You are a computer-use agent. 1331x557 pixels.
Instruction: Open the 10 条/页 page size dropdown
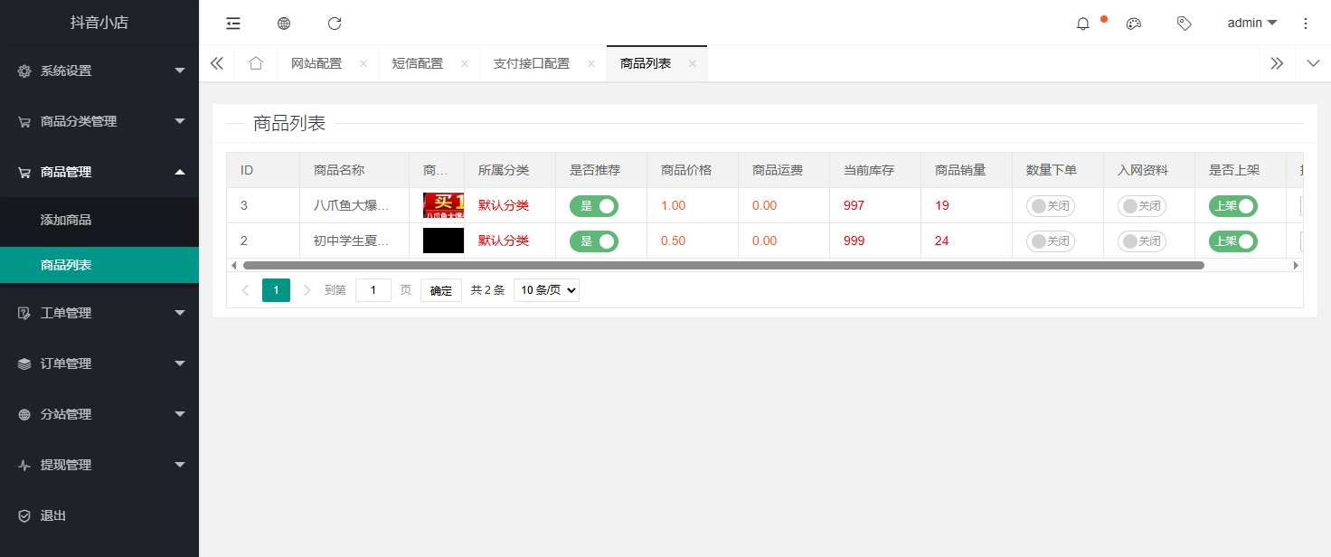[546, 290]
